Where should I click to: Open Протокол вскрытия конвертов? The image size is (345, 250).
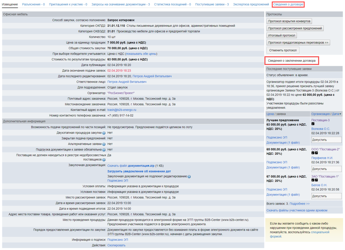click(x=289, y=21)
